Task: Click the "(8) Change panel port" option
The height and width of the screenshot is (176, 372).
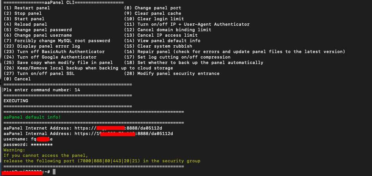Action: tap(152, 8)
